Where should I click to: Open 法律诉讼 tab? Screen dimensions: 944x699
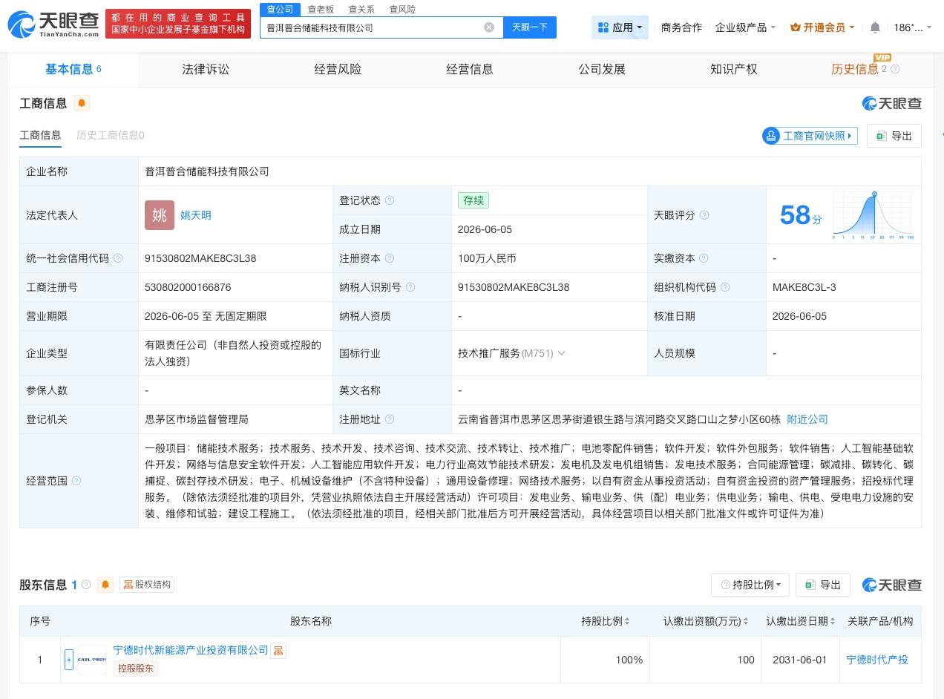[206, 69]
